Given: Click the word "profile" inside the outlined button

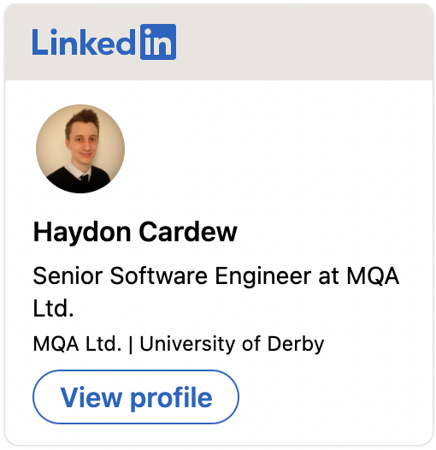Looking at the screenshot, I should tap(171, 398).
